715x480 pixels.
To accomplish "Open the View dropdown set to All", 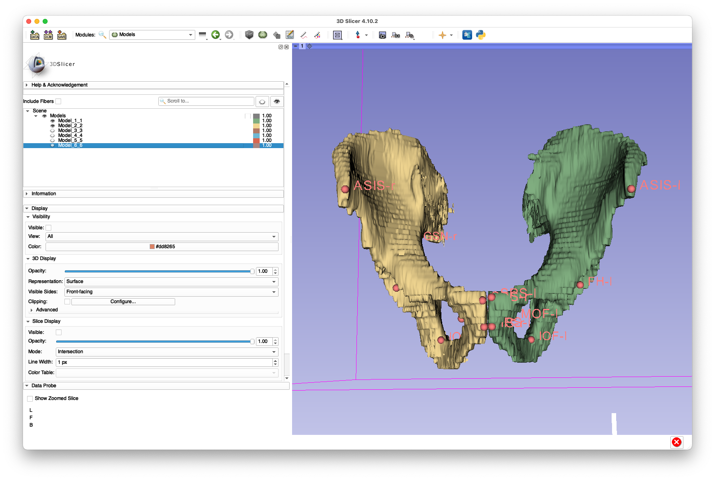I will [x=162, y=237].
